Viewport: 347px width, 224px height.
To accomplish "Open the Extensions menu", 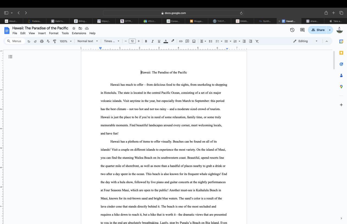I will 79,33.
